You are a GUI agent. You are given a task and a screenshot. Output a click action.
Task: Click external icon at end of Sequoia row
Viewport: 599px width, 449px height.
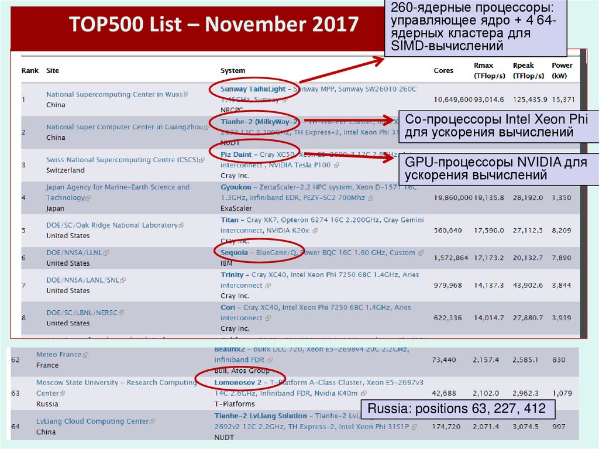pos(421,253)
